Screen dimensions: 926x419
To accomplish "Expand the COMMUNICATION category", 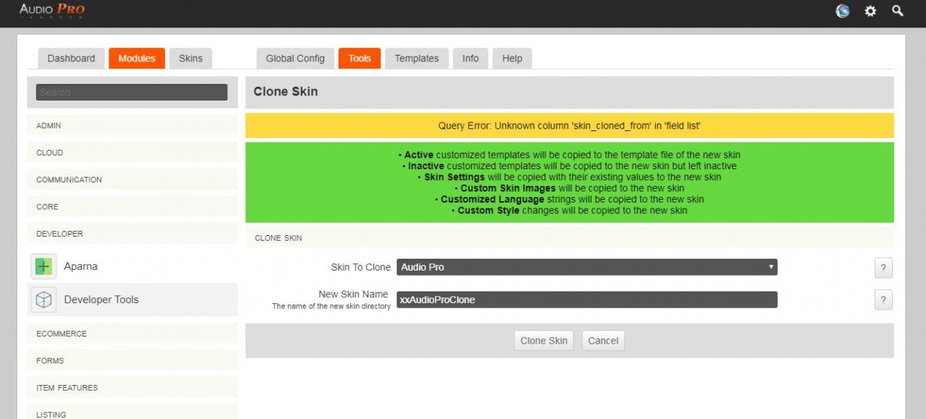I will click(x=132, y=179).
